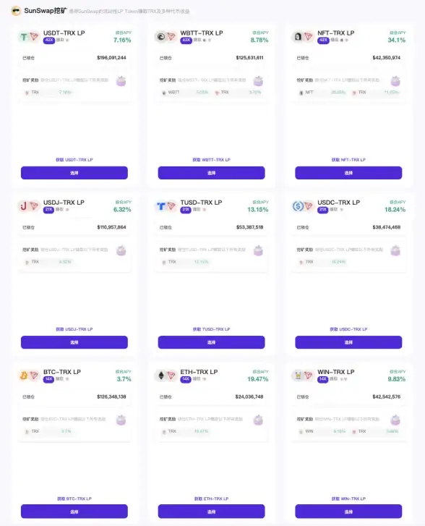Screen dimensions: 425x526
Task: Click the BTC-TRX Bitcoin pair icon
Action: tap(29, 376)
